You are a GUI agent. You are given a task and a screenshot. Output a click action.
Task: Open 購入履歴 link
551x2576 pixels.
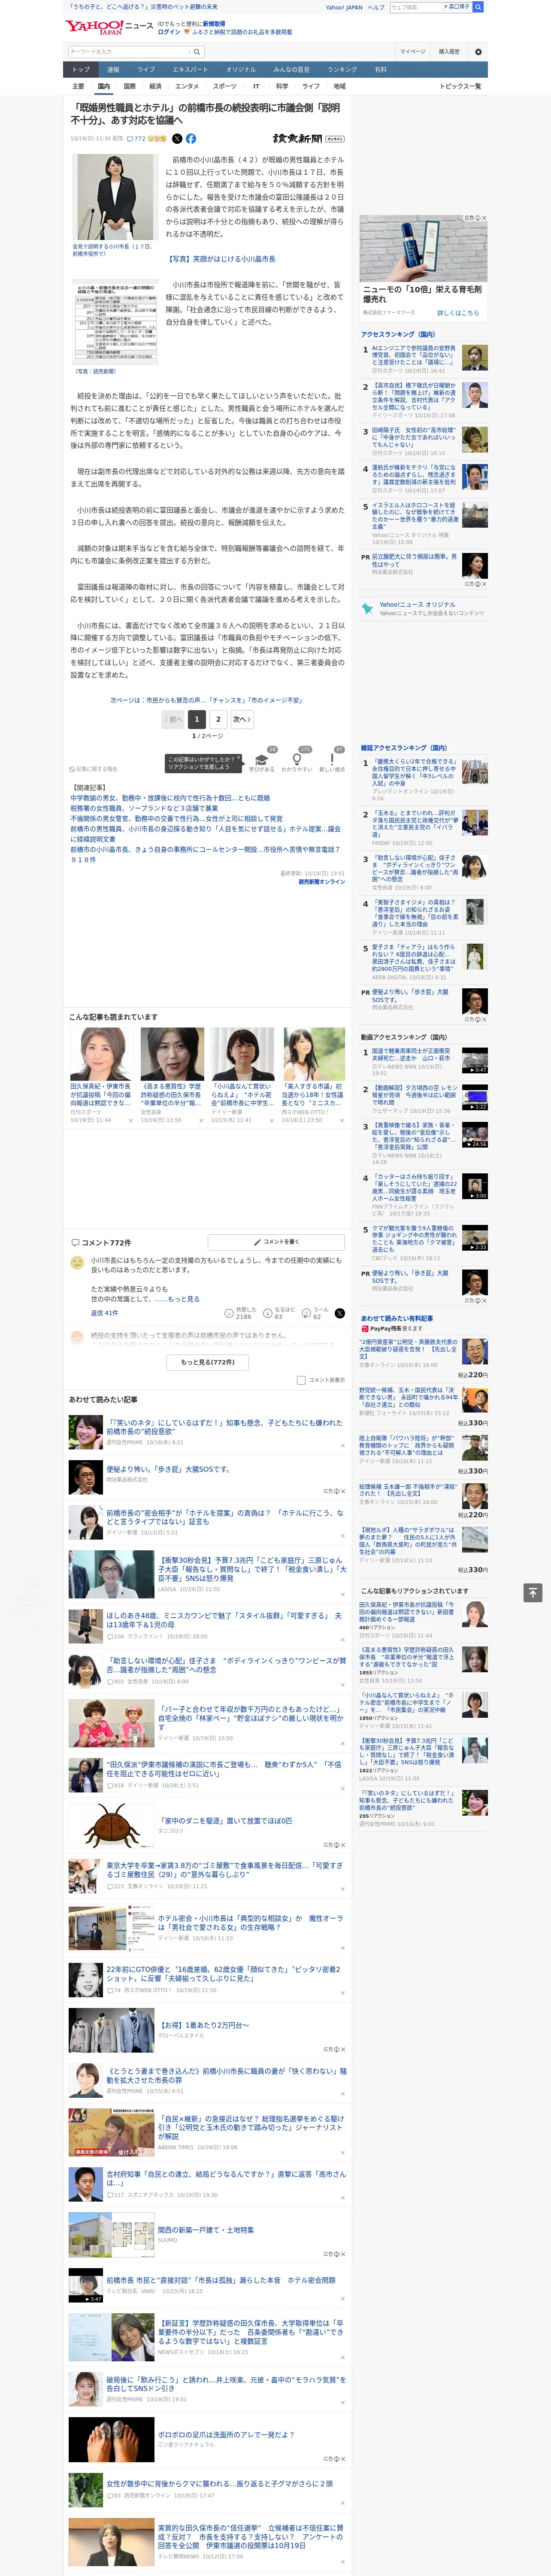tap(449, 51)
